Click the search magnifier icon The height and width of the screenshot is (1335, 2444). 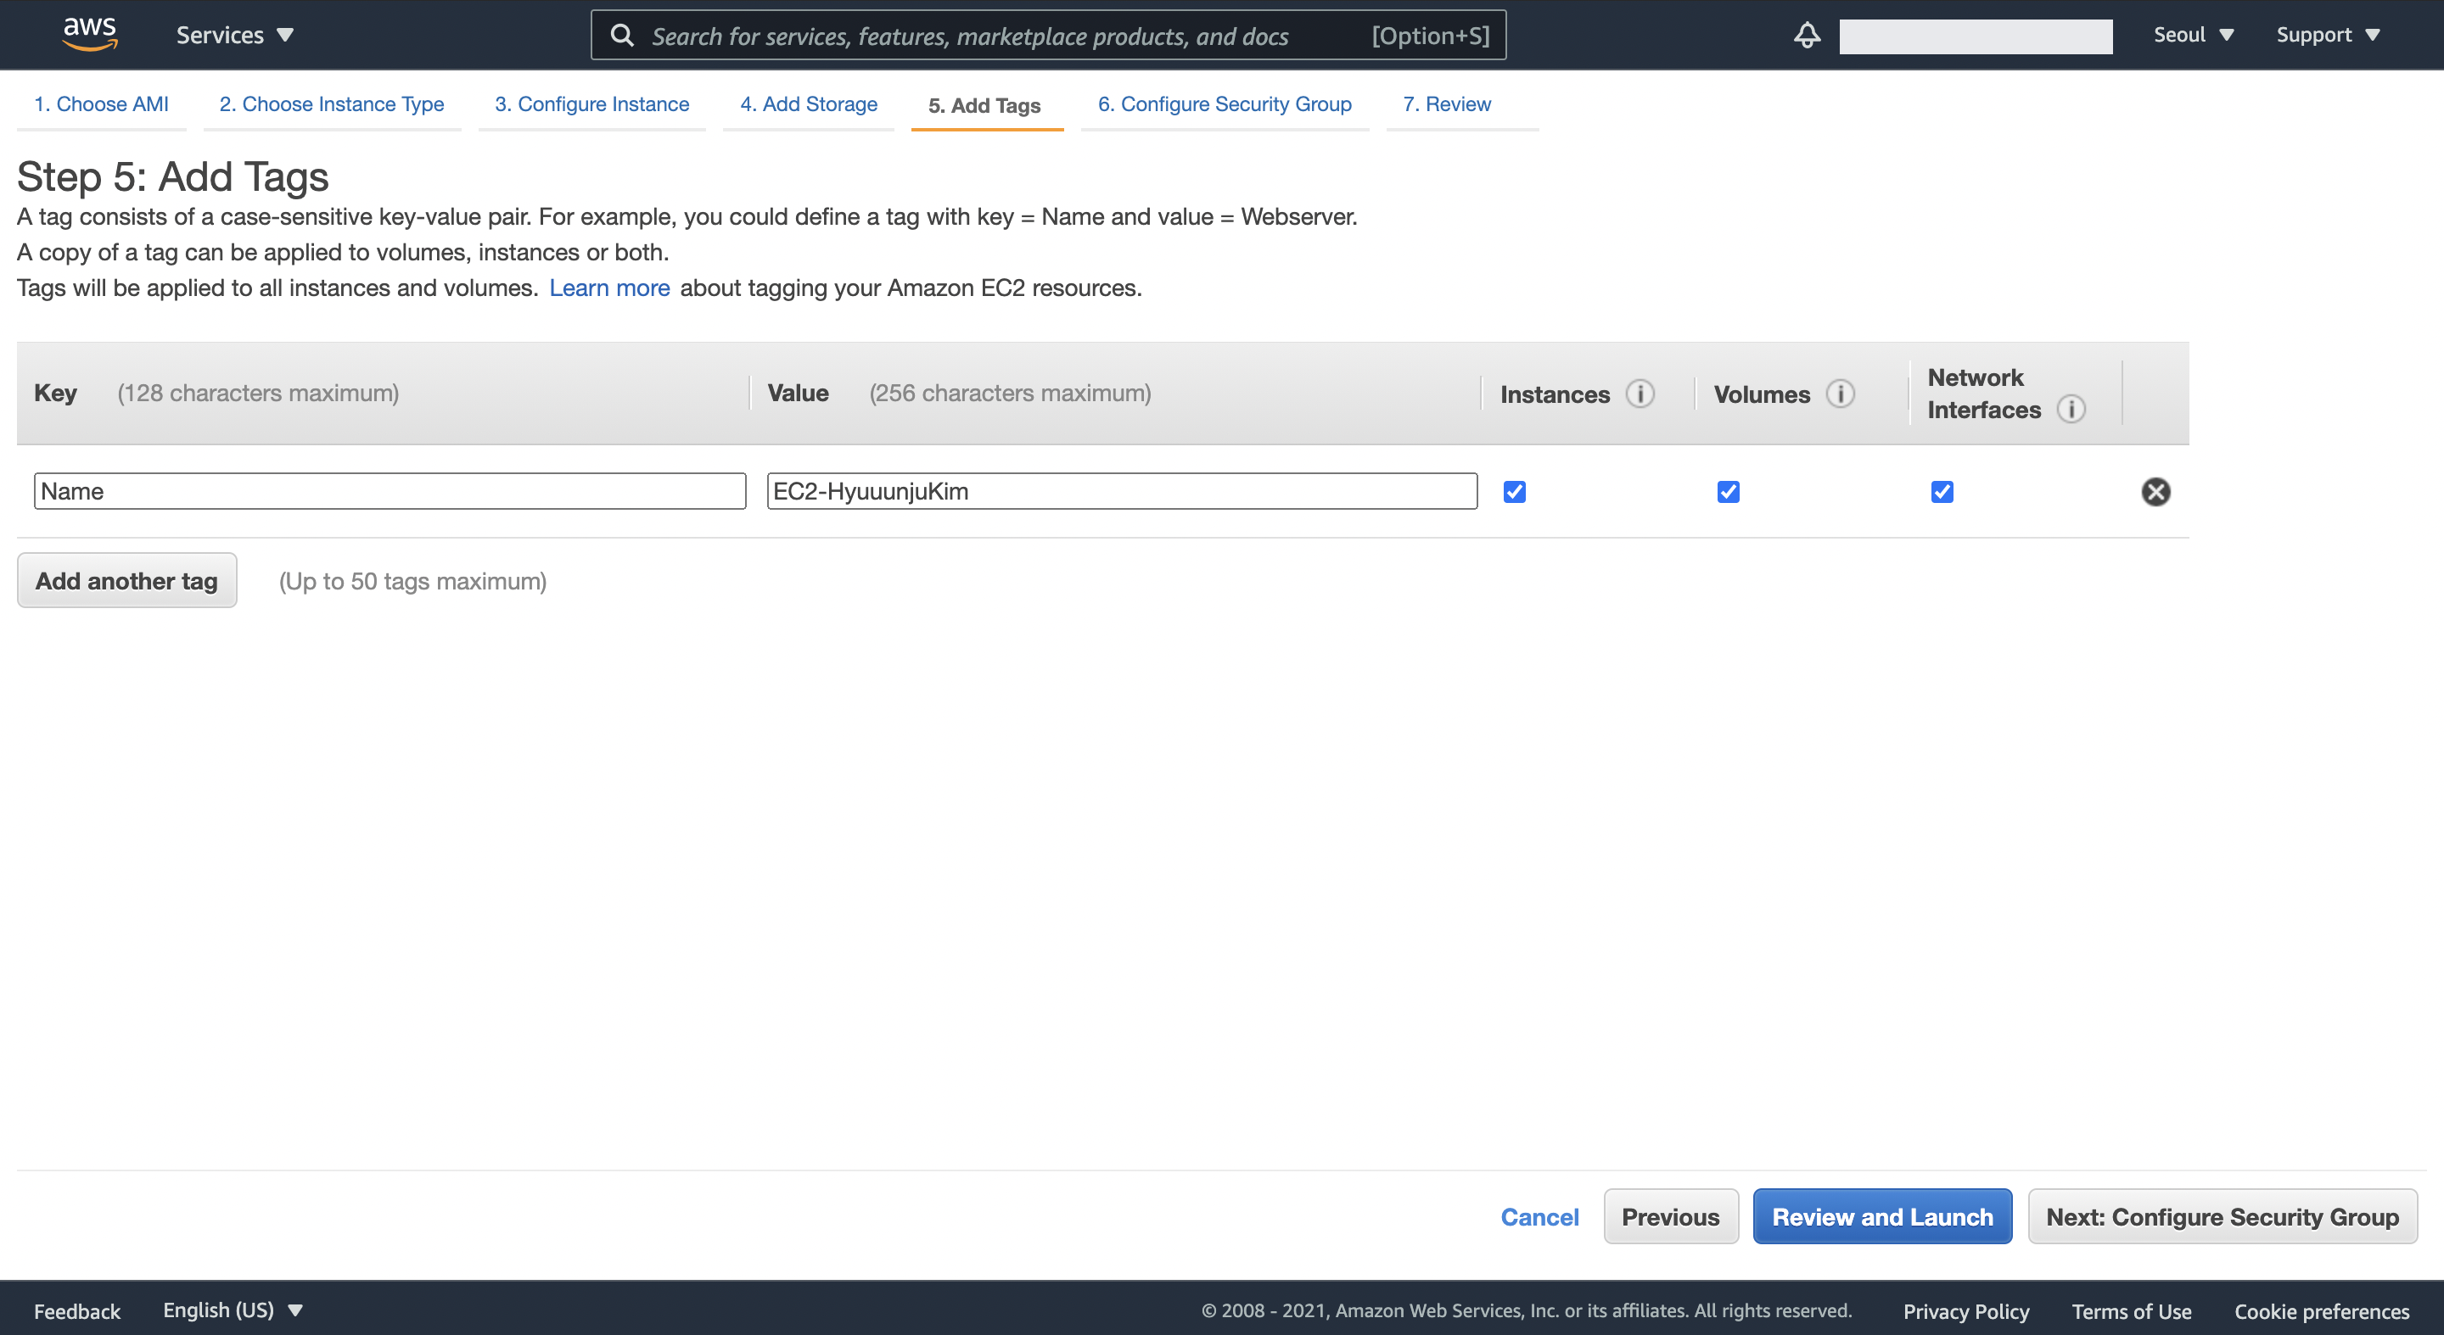622,35
